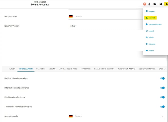Open the Anzeigesprache dropdown arrow
The image size is (168, 122).
pyautogui.click(x=162, y=116)
